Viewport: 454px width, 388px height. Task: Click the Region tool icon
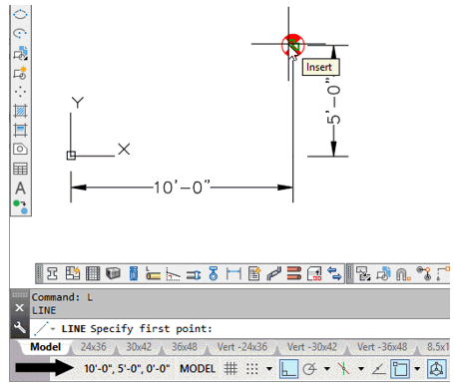pos(20,150)
